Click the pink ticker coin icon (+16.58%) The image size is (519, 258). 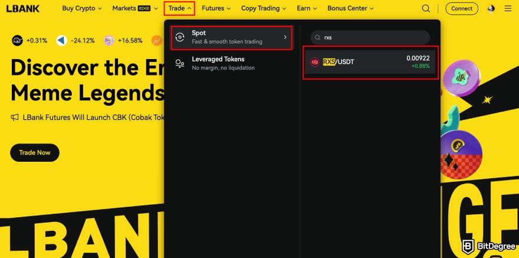click(109, 41)
